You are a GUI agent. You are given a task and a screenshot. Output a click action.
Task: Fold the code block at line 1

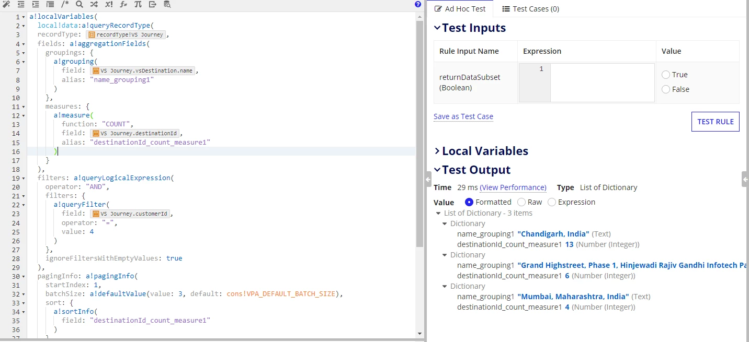click(24, 17)
